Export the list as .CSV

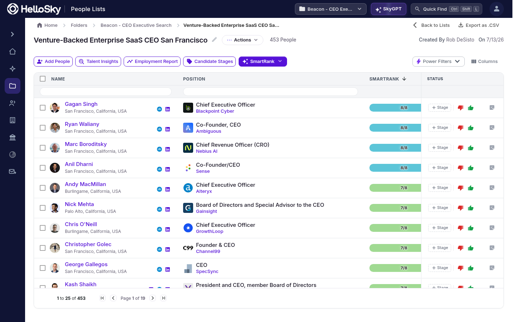(478, 25)
